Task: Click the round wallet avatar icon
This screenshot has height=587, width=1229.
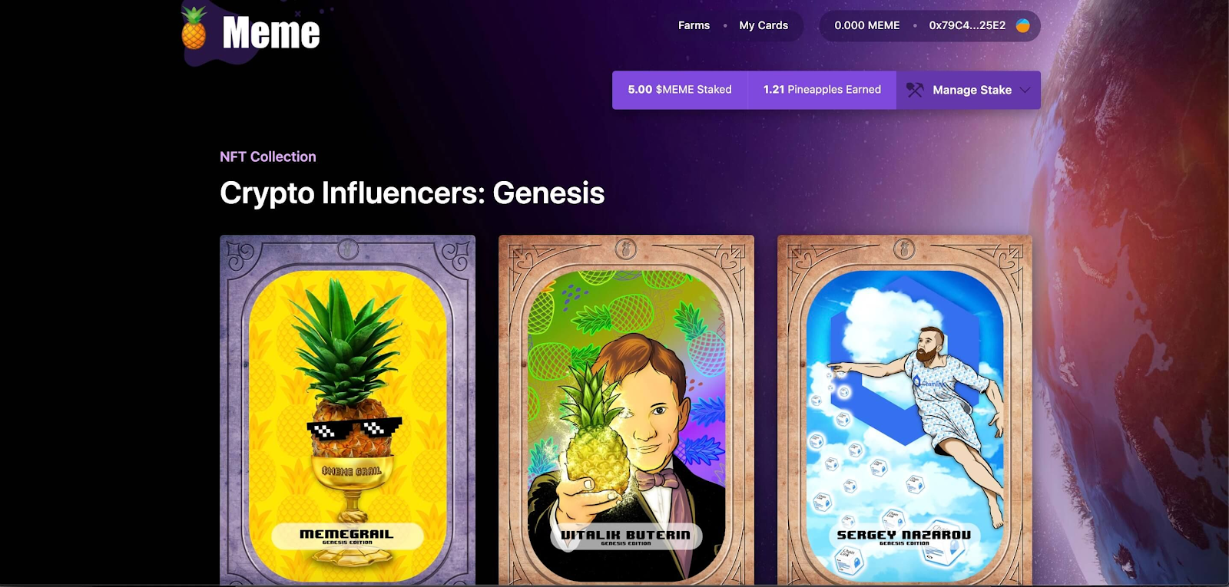Action: tap(1022, 25)
